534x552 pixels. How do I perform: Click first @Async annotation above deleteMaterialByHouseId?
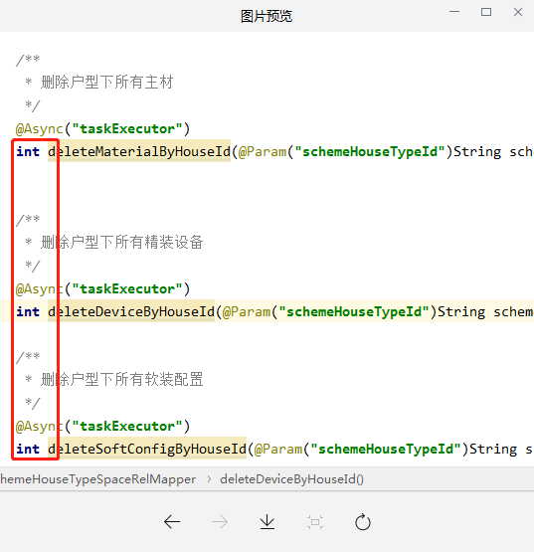click(x=39, y=129)
